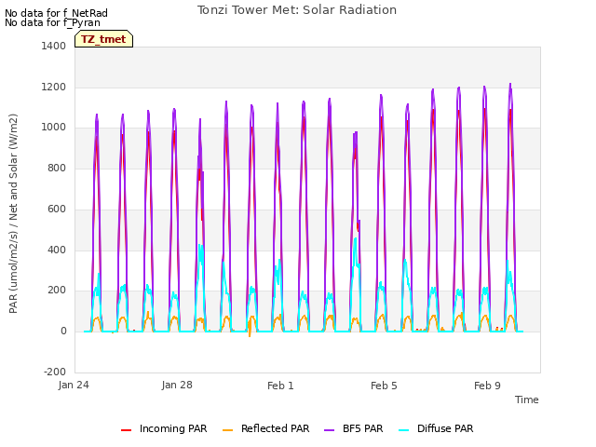
Task: Click the TZ_tmet label box
Action: [103, 39]
